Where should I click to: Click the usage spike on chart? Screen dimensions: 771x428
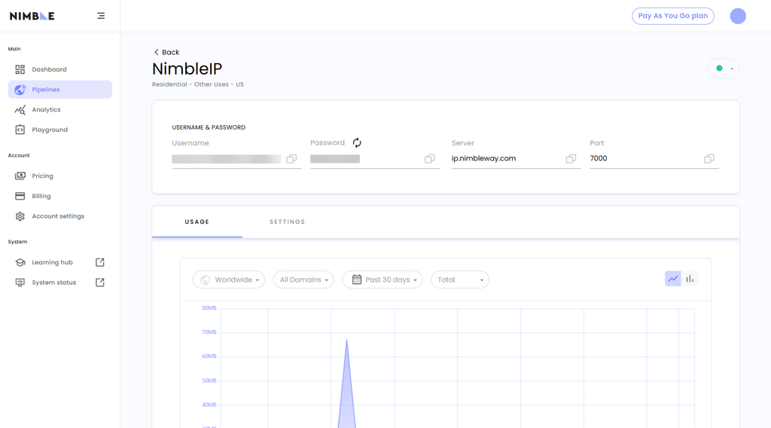[346, 384]
